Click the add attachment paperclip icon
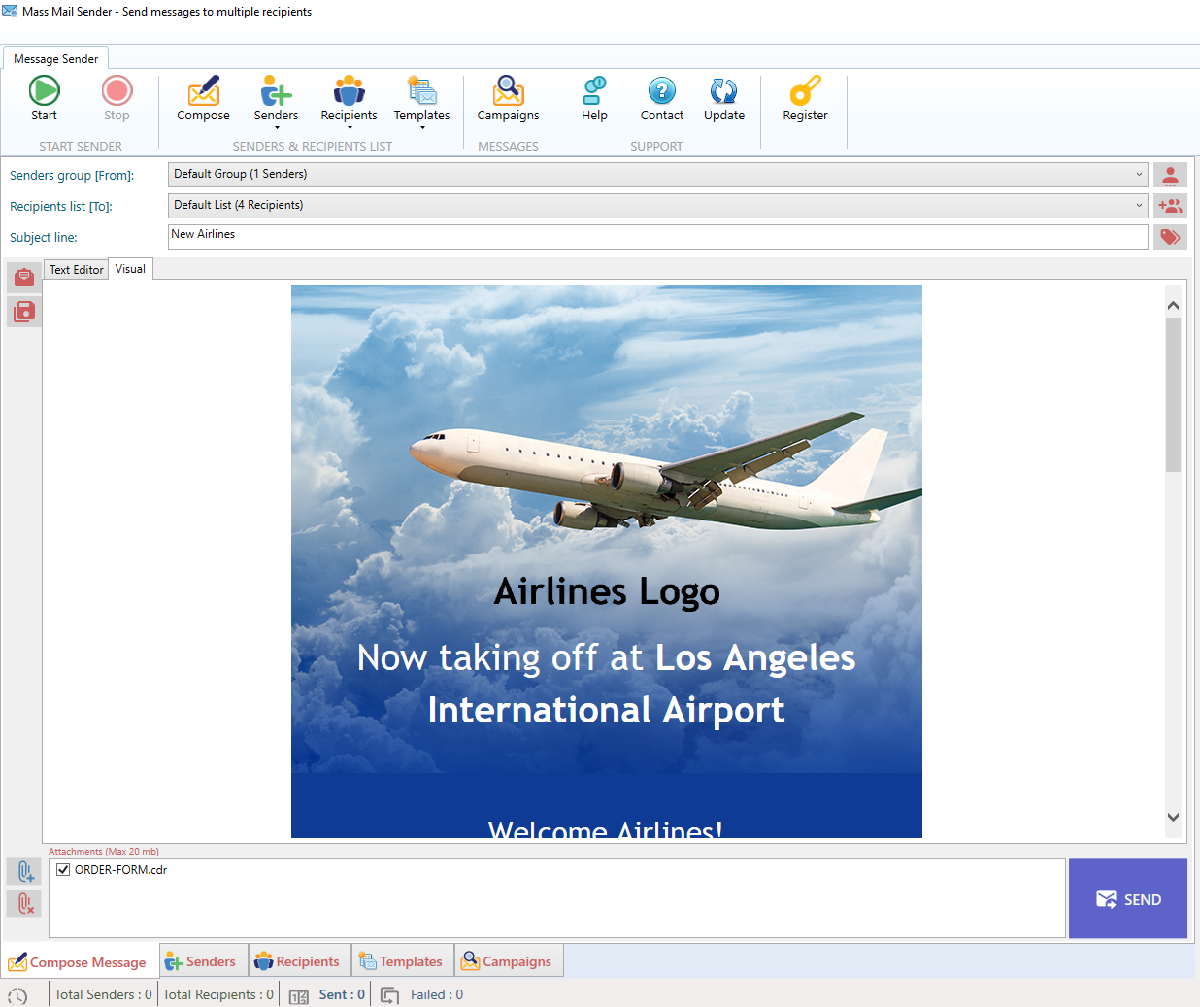Screen dimensions: 1200x1007 point(24,872)
